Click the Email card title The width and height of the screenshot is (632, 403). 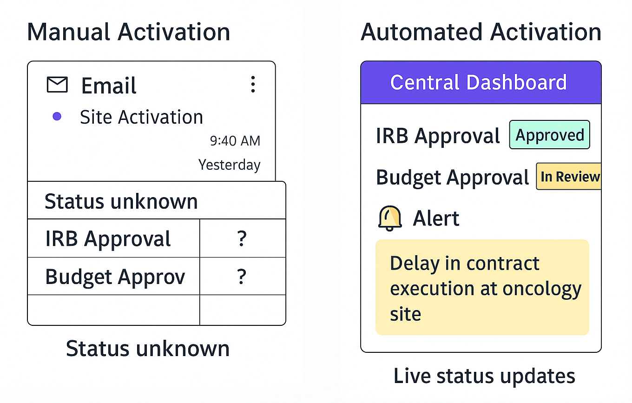[x=109, y=86]
